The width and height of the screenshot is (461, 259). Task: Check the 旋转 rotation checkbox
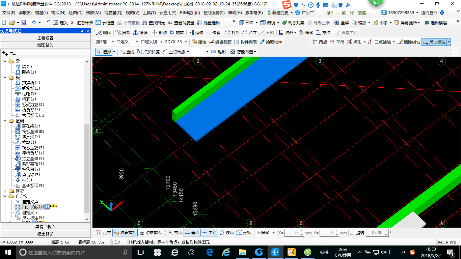click(351, 233)
